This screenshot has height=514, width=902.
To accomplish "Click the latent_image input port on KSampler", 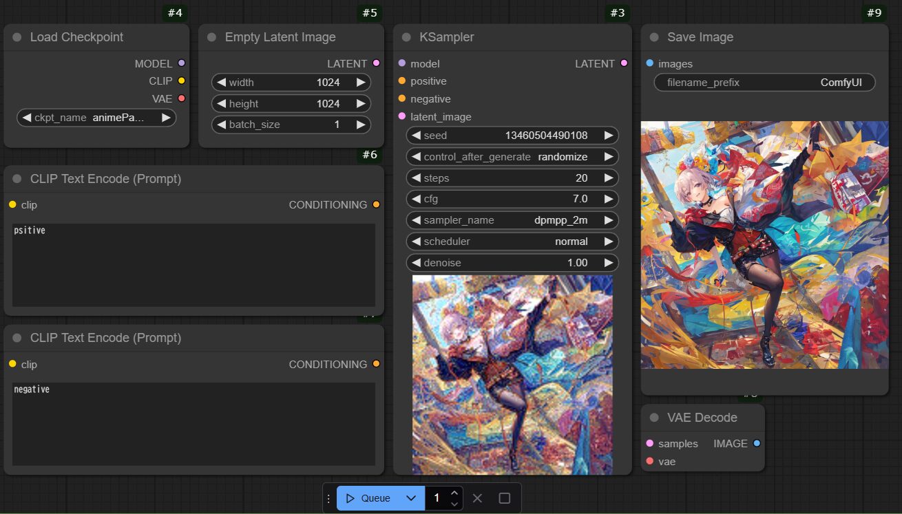I will (402, 116).
